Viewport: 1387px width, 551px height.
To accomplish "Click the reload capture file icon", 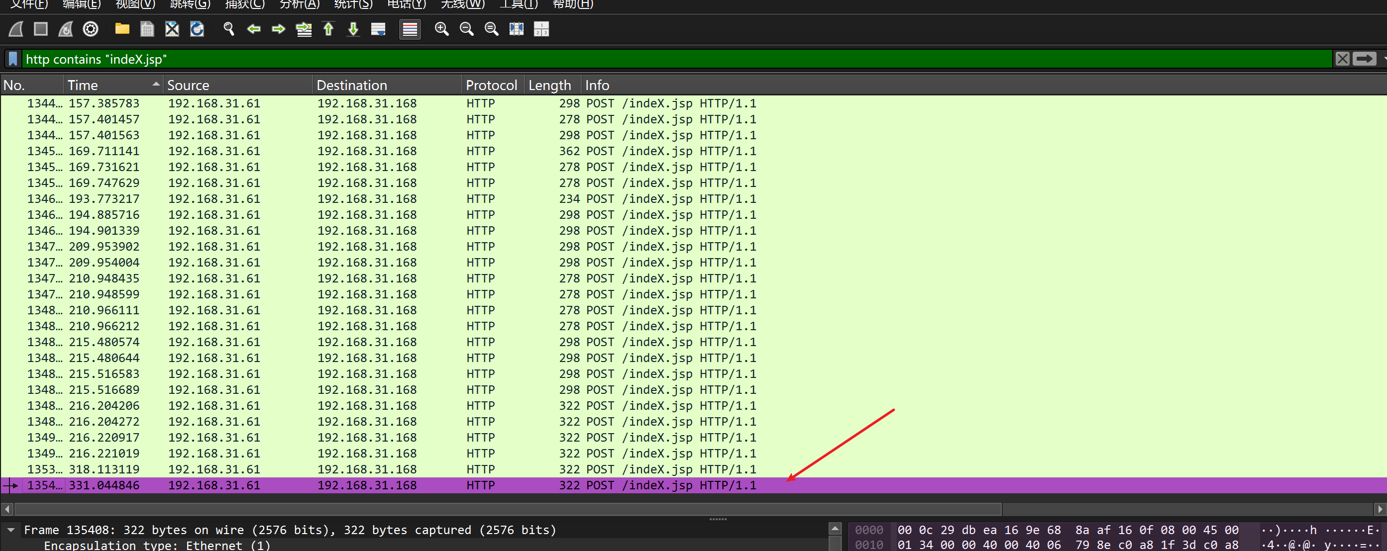I will click(x=197, y=29).
